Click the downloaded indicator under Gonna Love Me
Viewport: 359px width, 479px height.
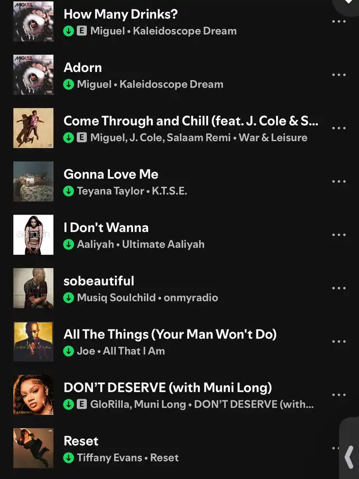point(68,191)
